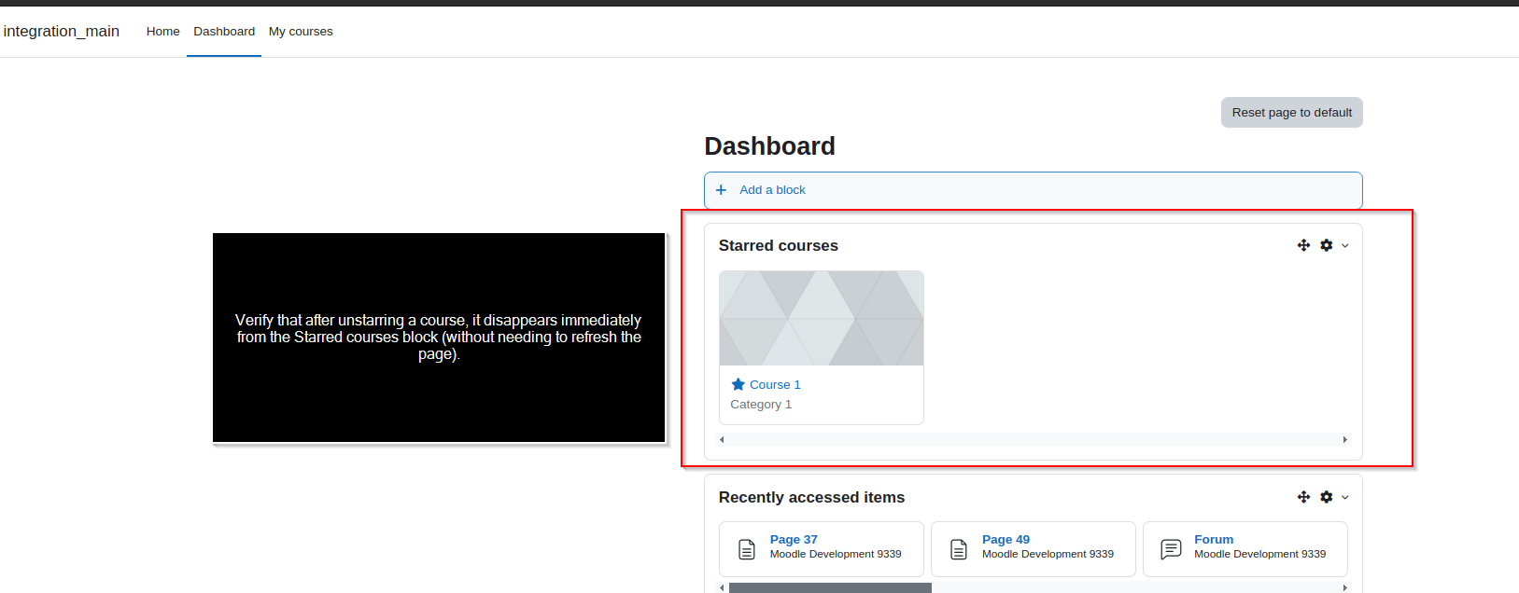Image resolution: width=1519 pixels, height=593 pixels.
Task: Go to the Home tab
Action: tap(162, 32)
